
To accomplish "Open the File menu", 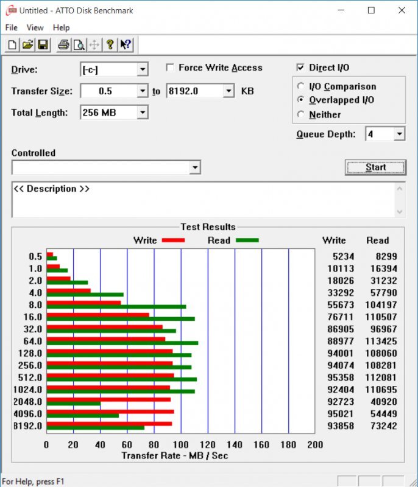I will click(x=12, y=27).
